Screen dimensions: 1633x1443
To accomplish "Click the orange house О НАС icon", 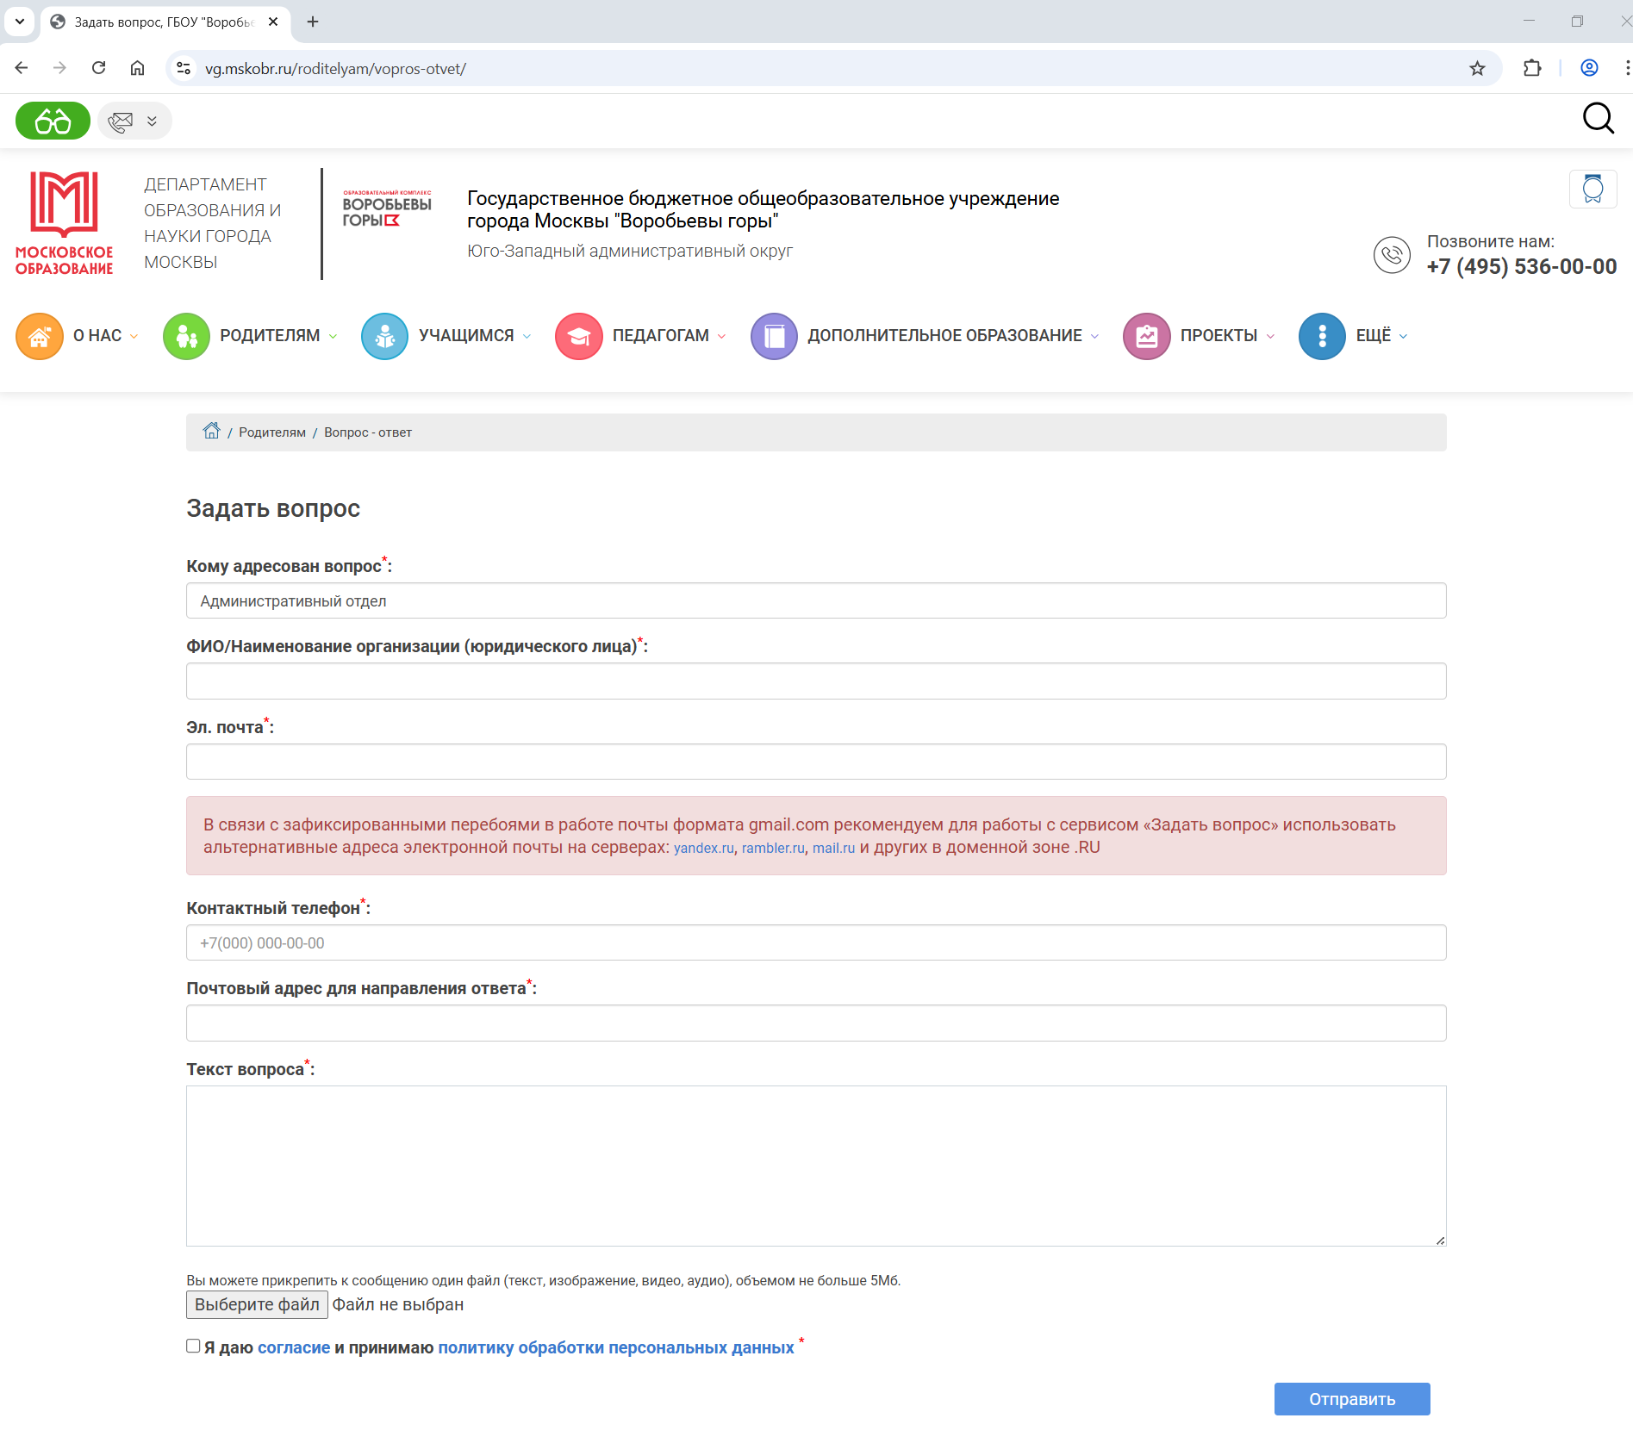I will coord(40,336).
